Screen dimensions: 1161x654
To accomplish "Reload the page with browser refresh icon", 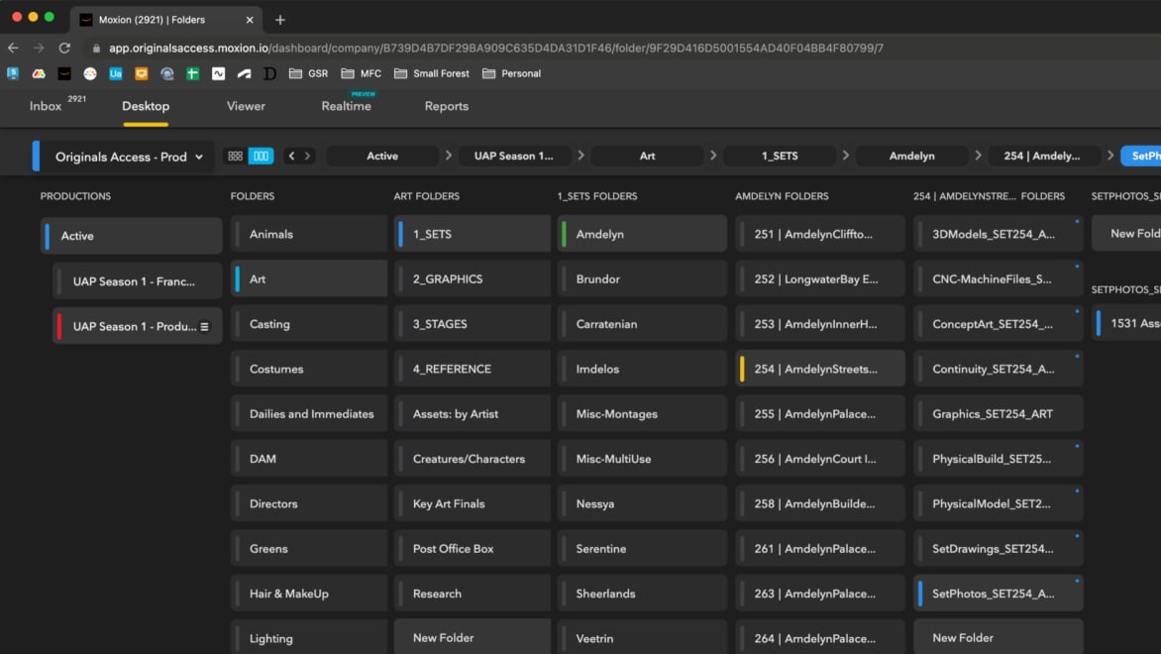I will click(x=64, y=48).
